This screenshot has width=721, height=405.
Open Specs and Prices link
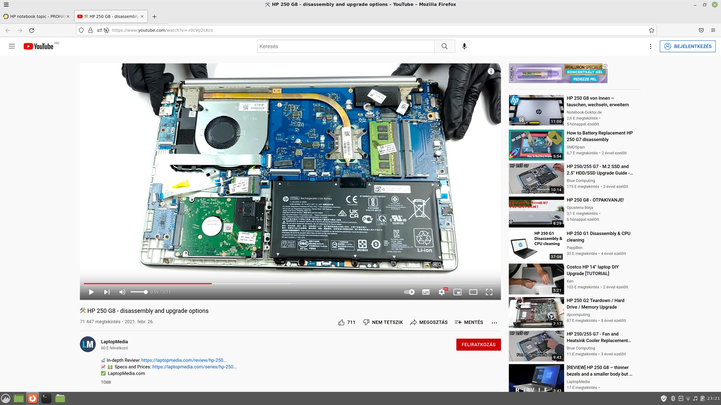(x=194, y=367)
